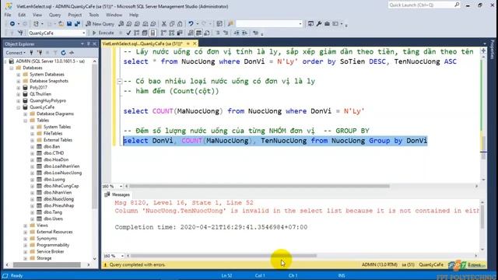The height and width of the screenshot is (280, 498).
Task: Click the wrench Properties icon in toolbar
Action: (x=319, y=24)
